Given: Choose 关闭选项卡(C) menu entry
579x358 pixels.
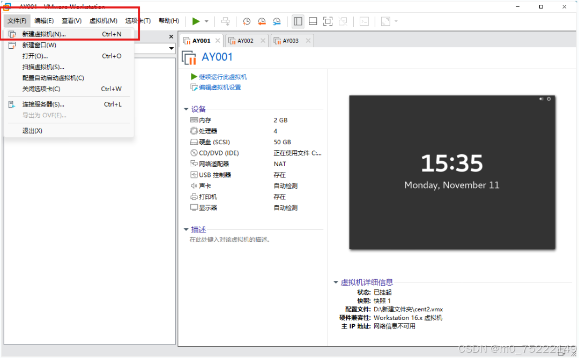Looking at the screenshot, I should tap(69, 89).
